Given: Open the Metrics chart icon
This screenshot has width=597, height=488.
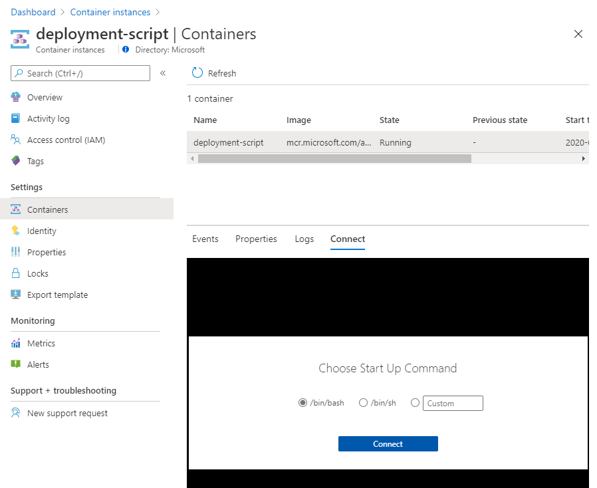Looking at the screenshot, I should [x=15, y=343].
